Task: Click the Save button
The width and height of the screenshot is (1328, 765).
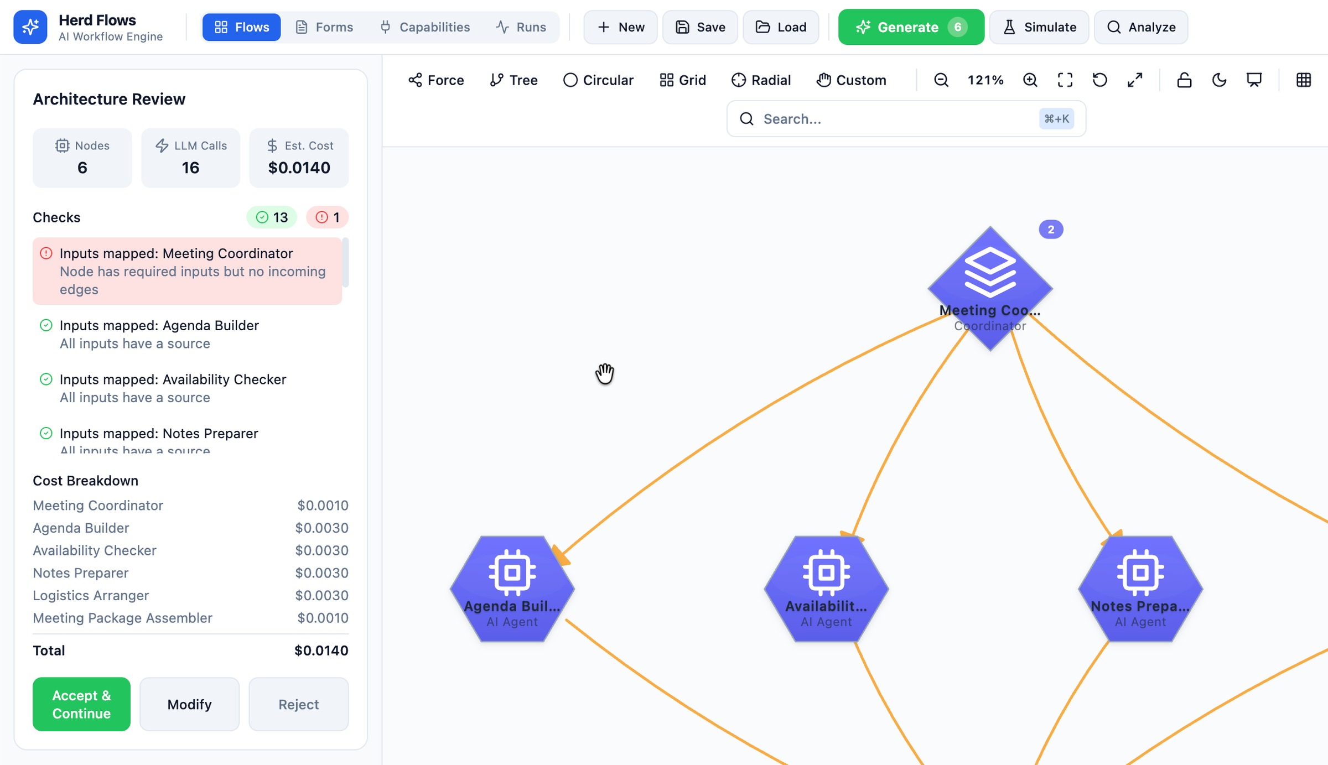Action: (x=700, y=27)
